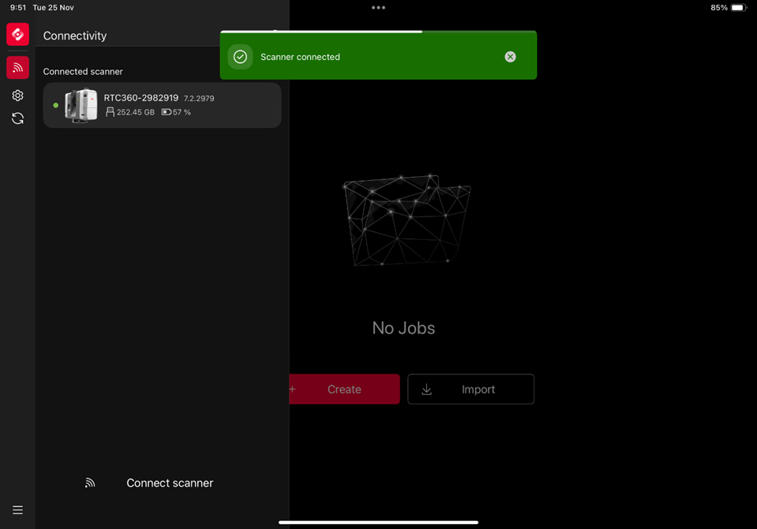Click the empty jobs folder illustration
Viewport: 757px width, 529px height.
click(x=406, y=219)
